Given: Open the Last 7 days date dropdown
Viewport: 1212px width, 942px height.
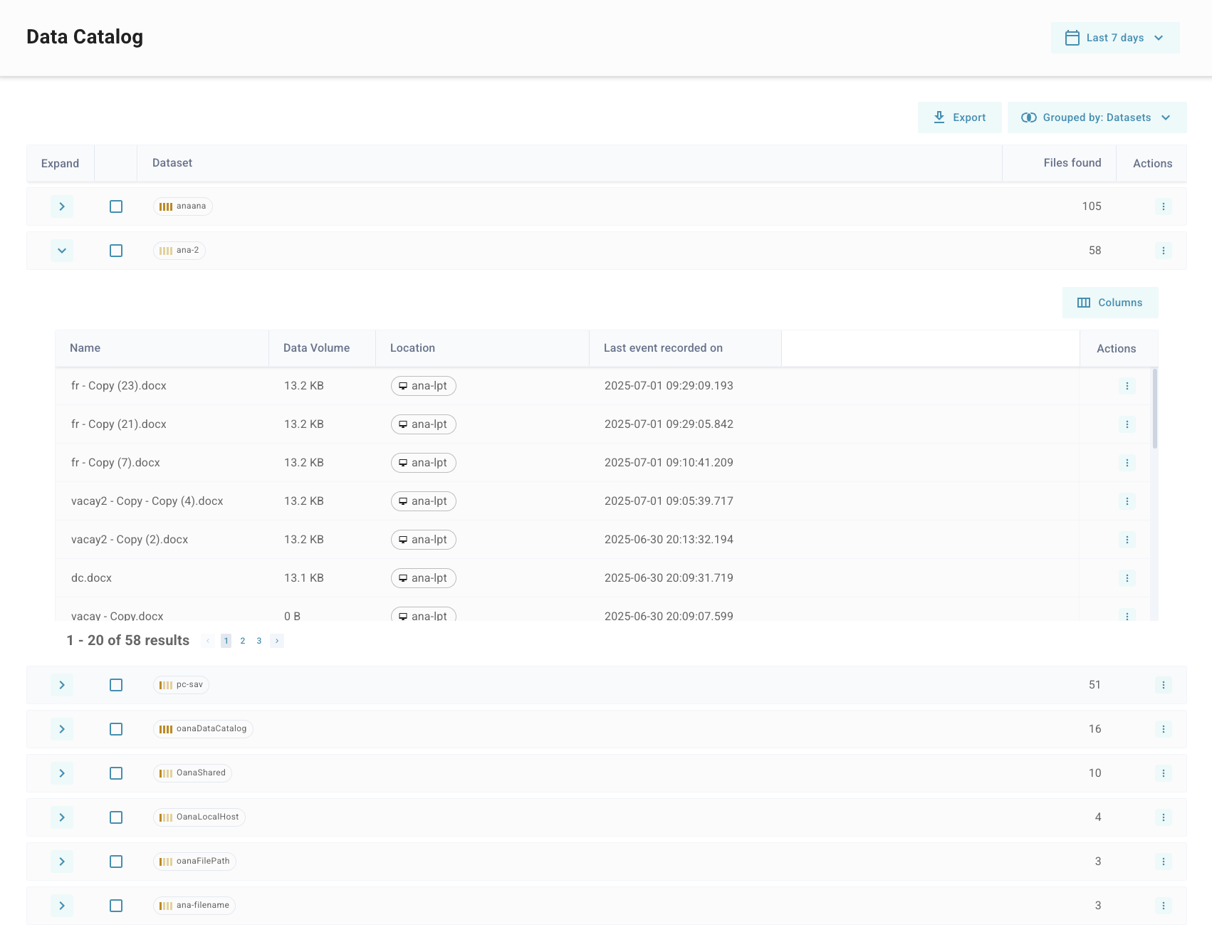Looking at the screenshot, I should coord(1114,38).
